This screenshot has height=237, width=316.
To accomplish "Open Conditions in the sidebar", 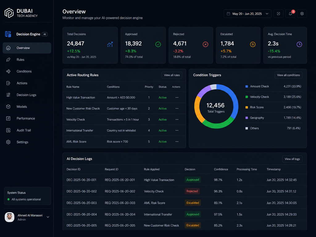I will (27, 71).
